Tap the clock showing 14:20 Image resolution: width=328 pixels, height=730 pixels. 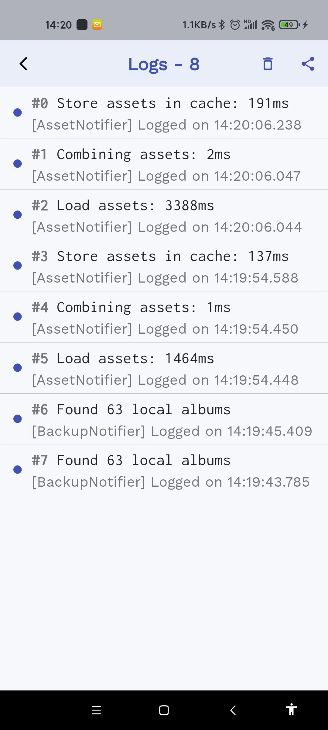[59, 24]
